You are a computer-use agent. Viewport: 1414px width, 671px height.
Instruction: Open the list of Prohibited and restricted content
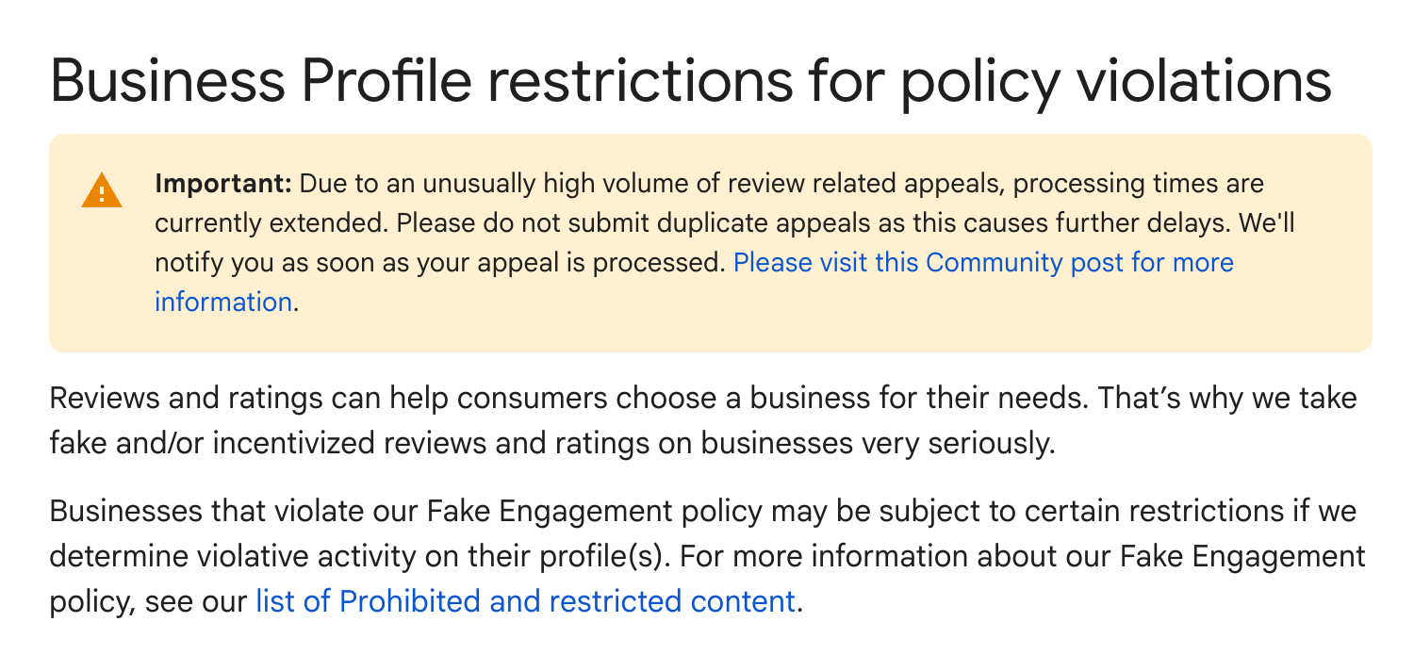click(x=525, y=600)
